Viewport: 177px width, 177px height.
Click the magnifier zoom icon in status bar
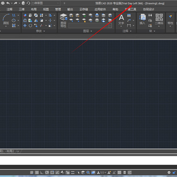tap(88, 173)
